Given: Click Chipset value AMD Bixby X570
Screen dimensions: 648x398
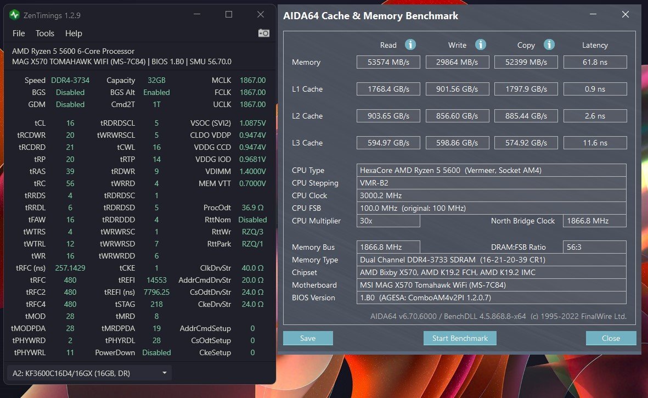Looking at the screenshot, I should tap(492, 272).
